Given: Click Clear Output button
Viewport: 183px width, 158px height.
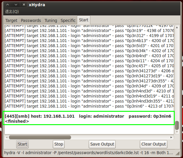Looking at the screenshot, I should tap(154, 144).
